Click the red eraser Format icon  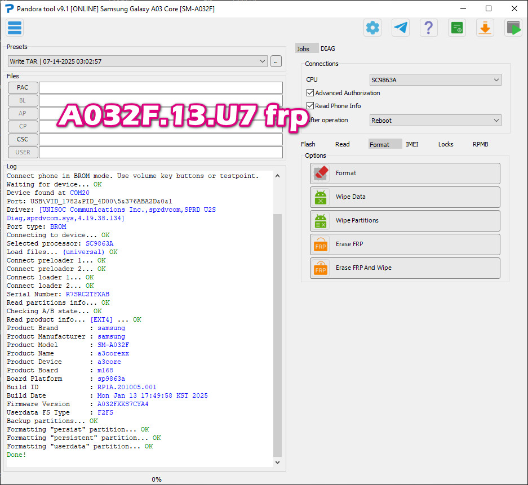click(x=321, y=173)
